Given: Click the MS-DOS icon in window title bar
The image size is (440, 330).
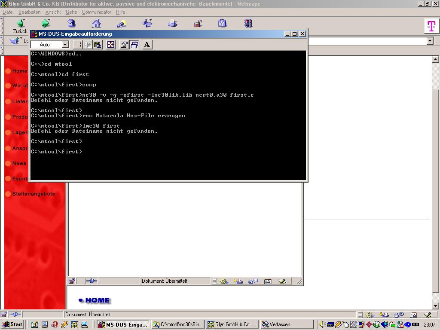Looking at the screenshot, I should (34, 34).
